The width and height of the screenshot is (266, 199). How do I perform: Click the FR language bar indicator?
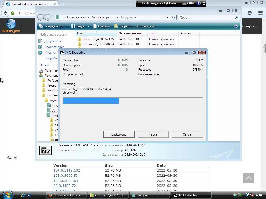coord(160,3)
